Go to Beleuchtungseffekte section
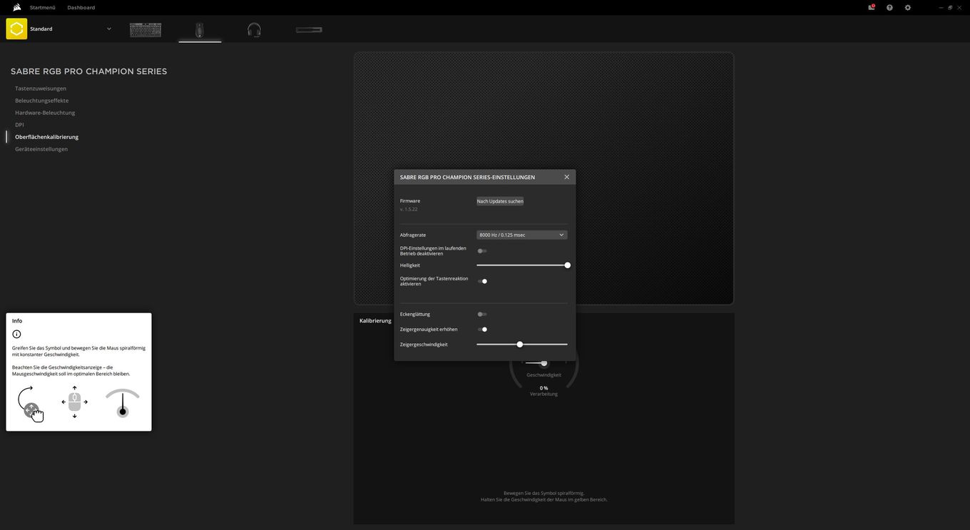The width and height of the screenshot is (970, 530). [42, 101]
